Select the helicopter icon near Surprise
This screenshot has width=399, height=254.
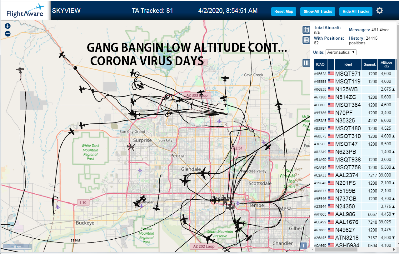pyautogui.click(x=131, y=147)
